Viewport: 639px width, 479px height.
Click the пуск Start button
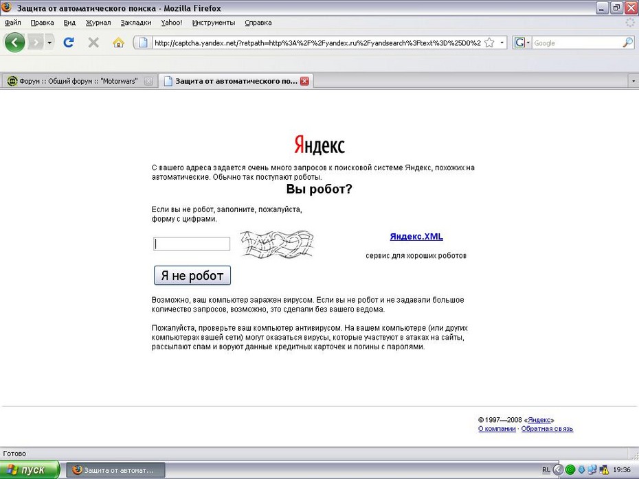point(30,470)
